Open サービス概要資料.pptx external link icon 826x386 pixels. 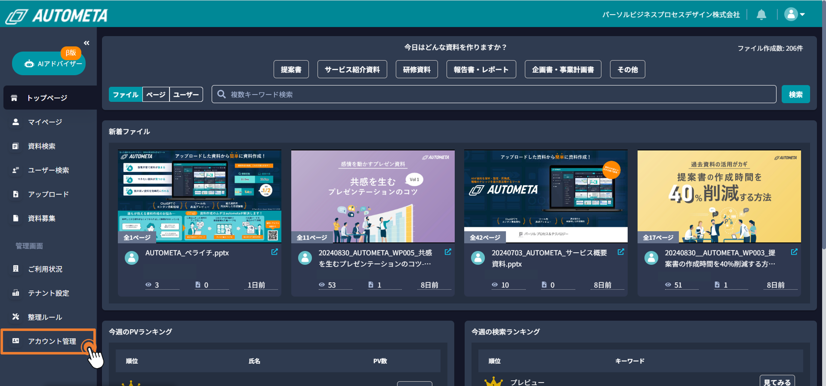(x=621, y=252)
